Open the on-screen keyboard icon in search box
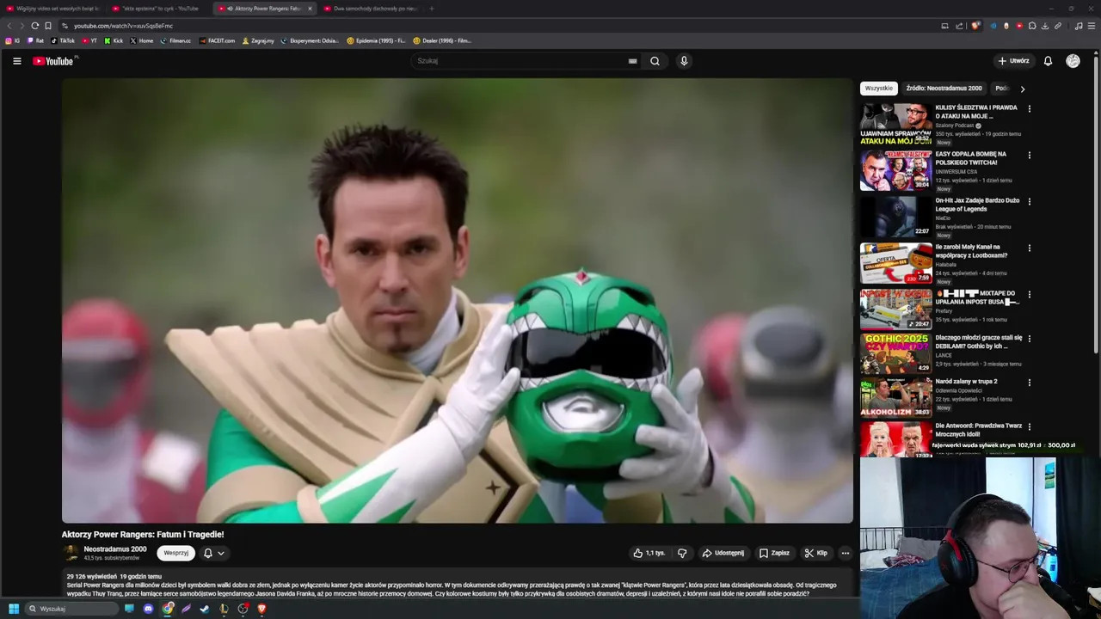This screenshot has height=619, width=1101. [632, 61]
